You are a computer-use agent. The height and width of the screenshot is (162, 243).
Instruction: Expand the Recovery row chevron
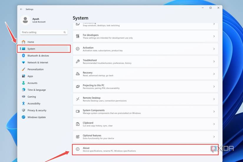click(214, 74)
